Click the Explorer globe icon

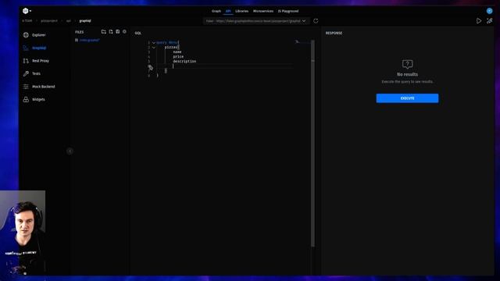26,35
